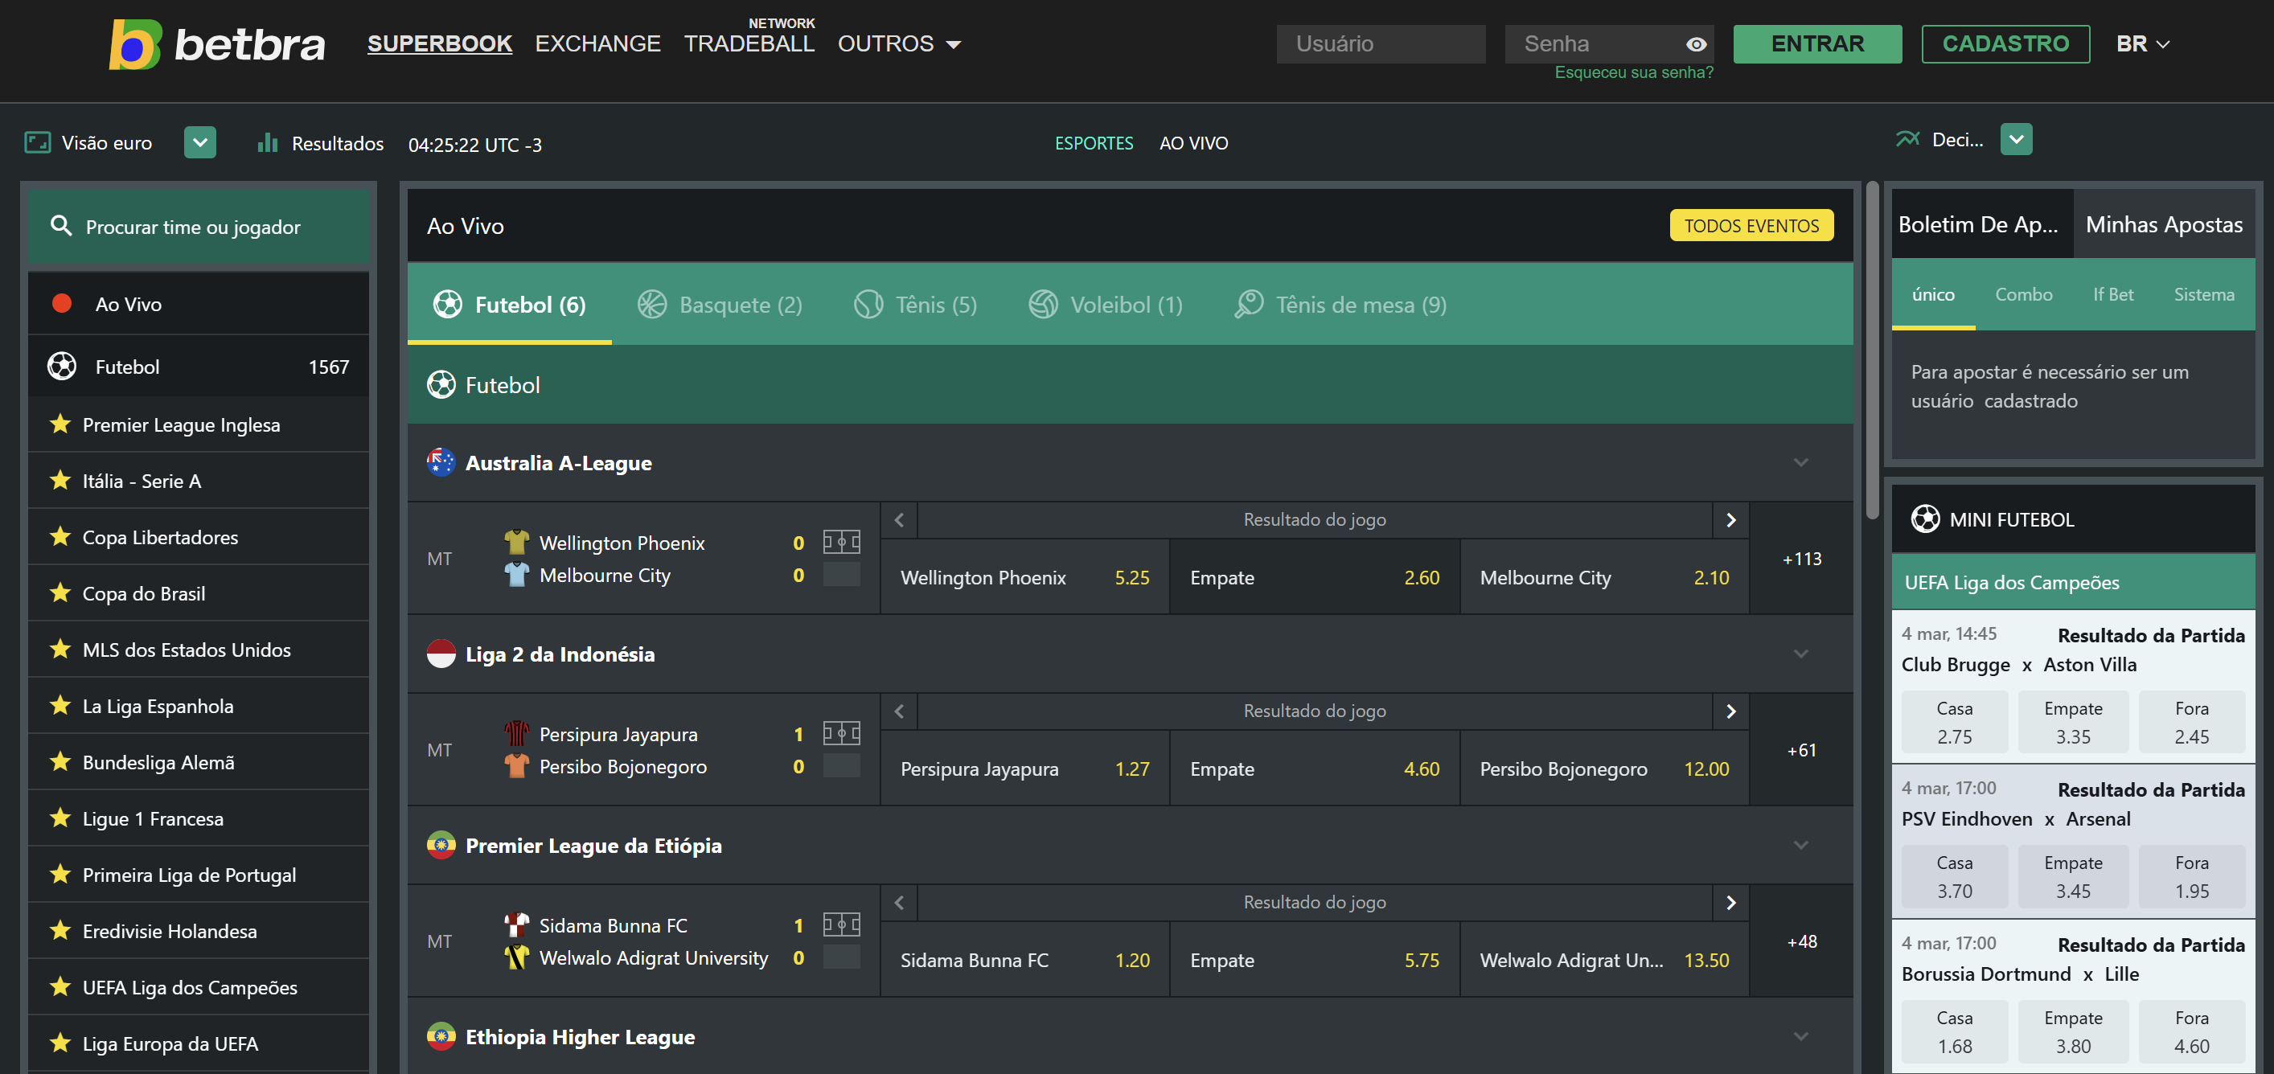Click Procurar time ou jogador search field

pyautogui.click(x=199, y=227)
